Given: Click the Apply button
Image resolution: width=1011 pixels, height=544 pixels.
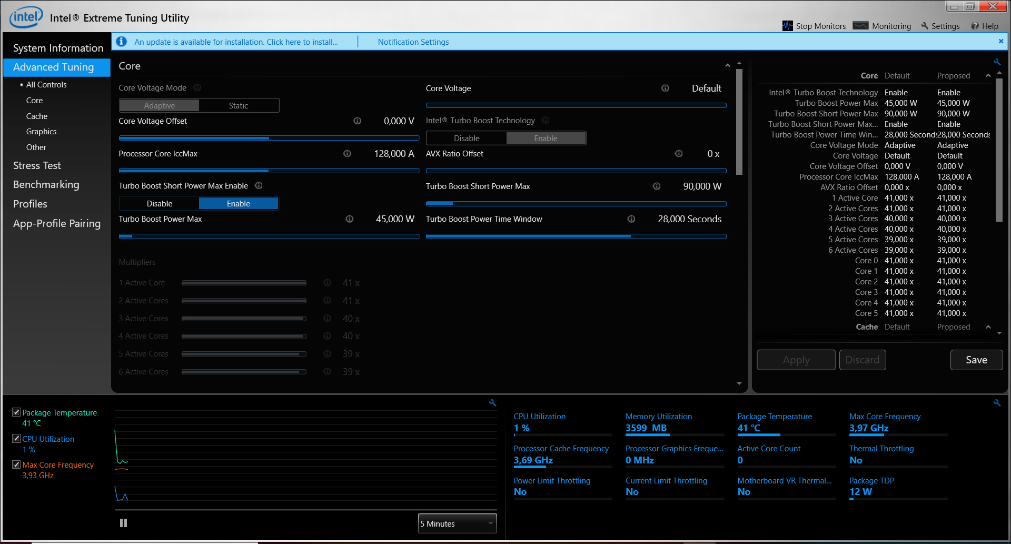Looking at the screenshot, I should click(796, 360).
